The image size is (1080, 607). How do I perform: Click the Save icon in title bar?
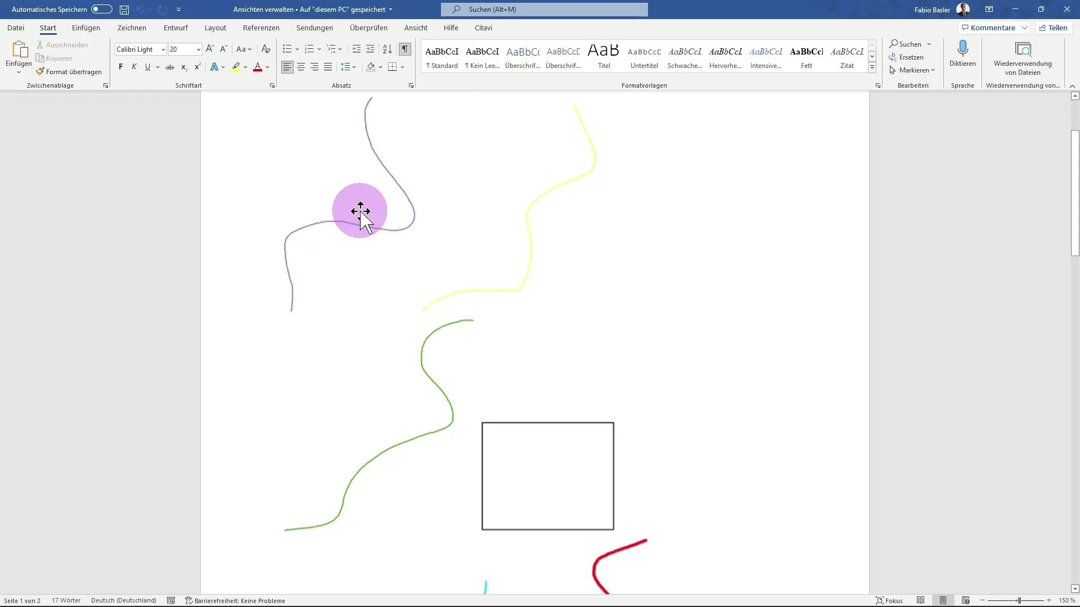point(124,10)
